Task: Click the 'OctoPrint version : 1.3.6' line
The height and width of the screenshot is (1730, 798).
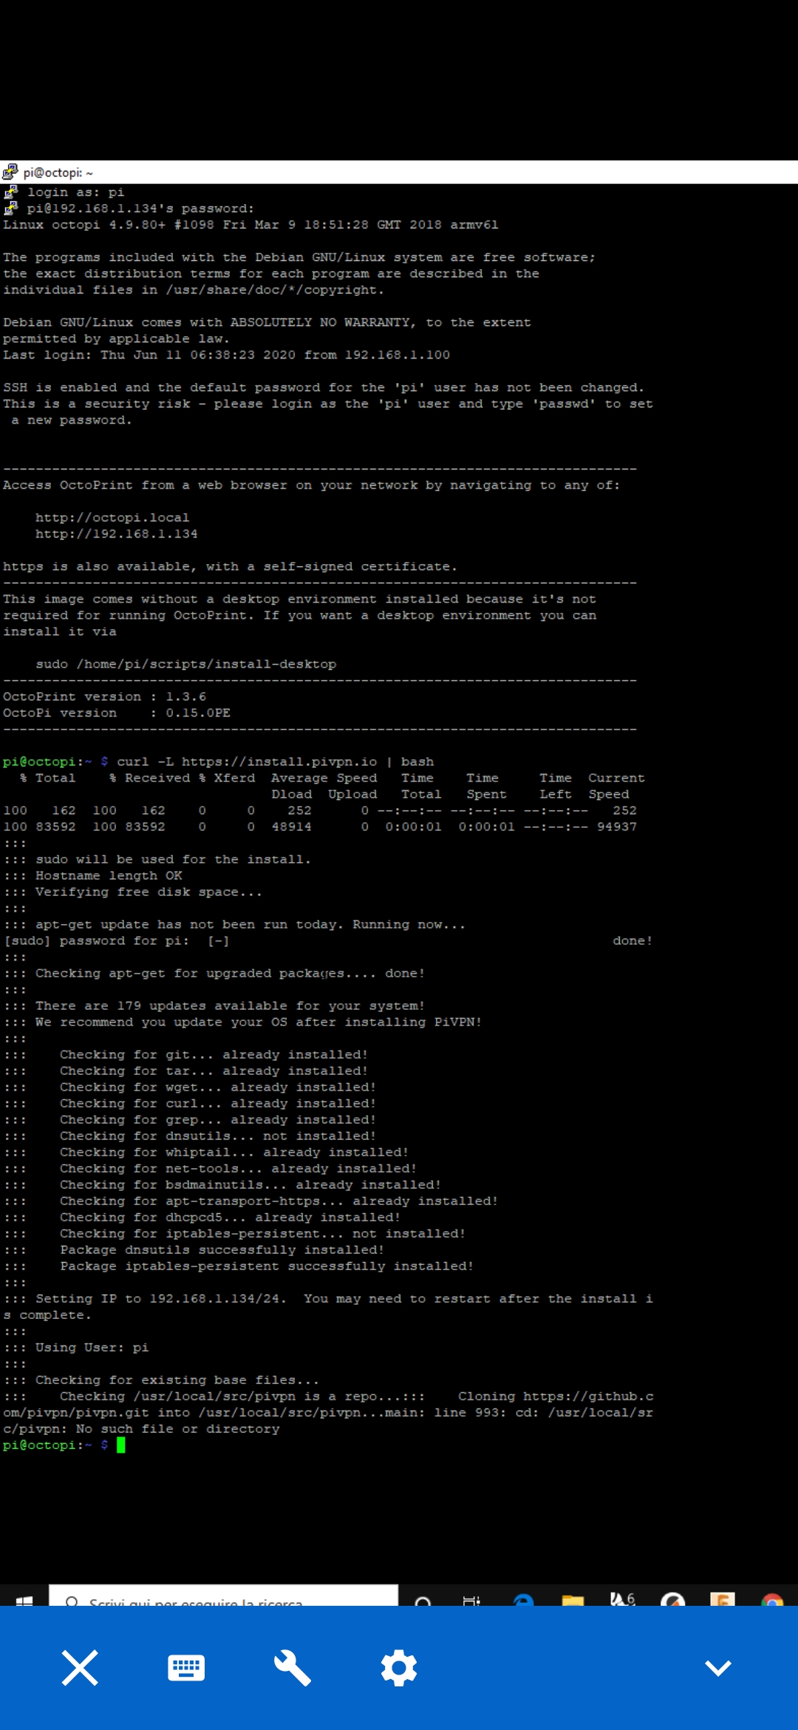Action: 105,696
